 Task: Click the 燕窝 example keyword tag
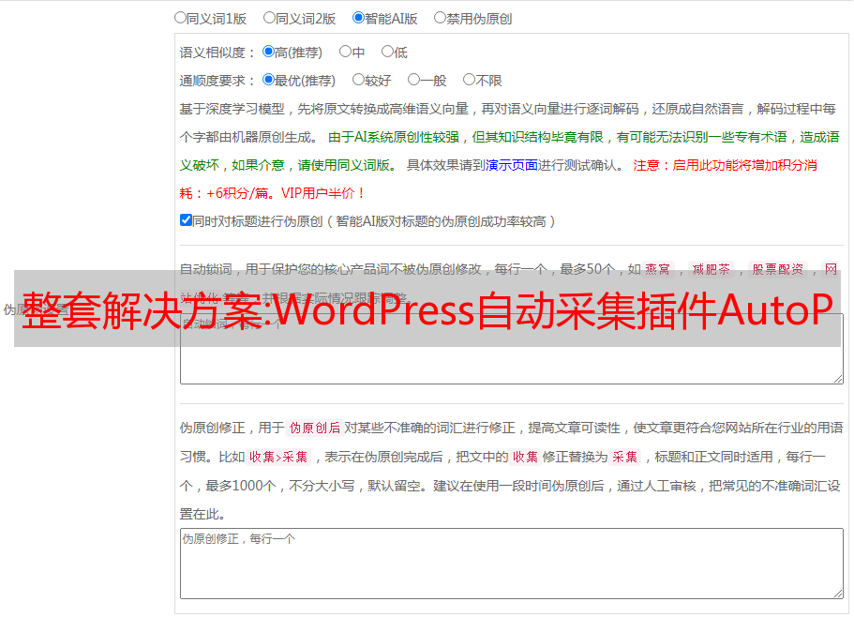pyautogui.click(x=662, y=269)
